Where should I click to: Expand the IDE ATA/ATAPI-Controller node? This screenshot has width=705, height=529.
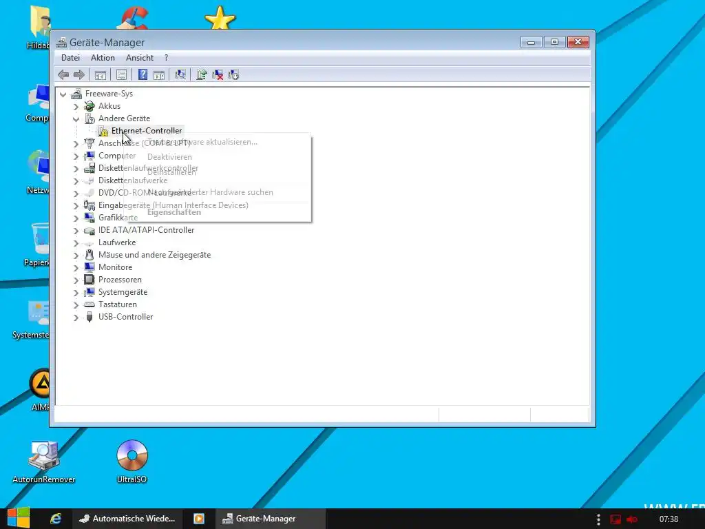click(76, 230)
